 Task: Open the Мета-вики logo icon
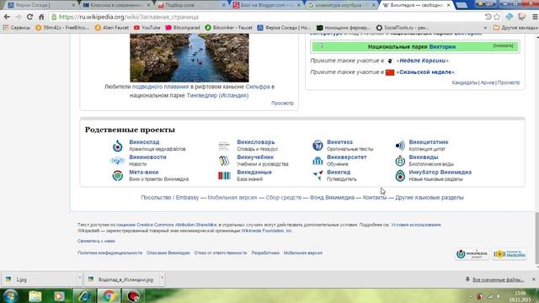(x=118, y=176)
